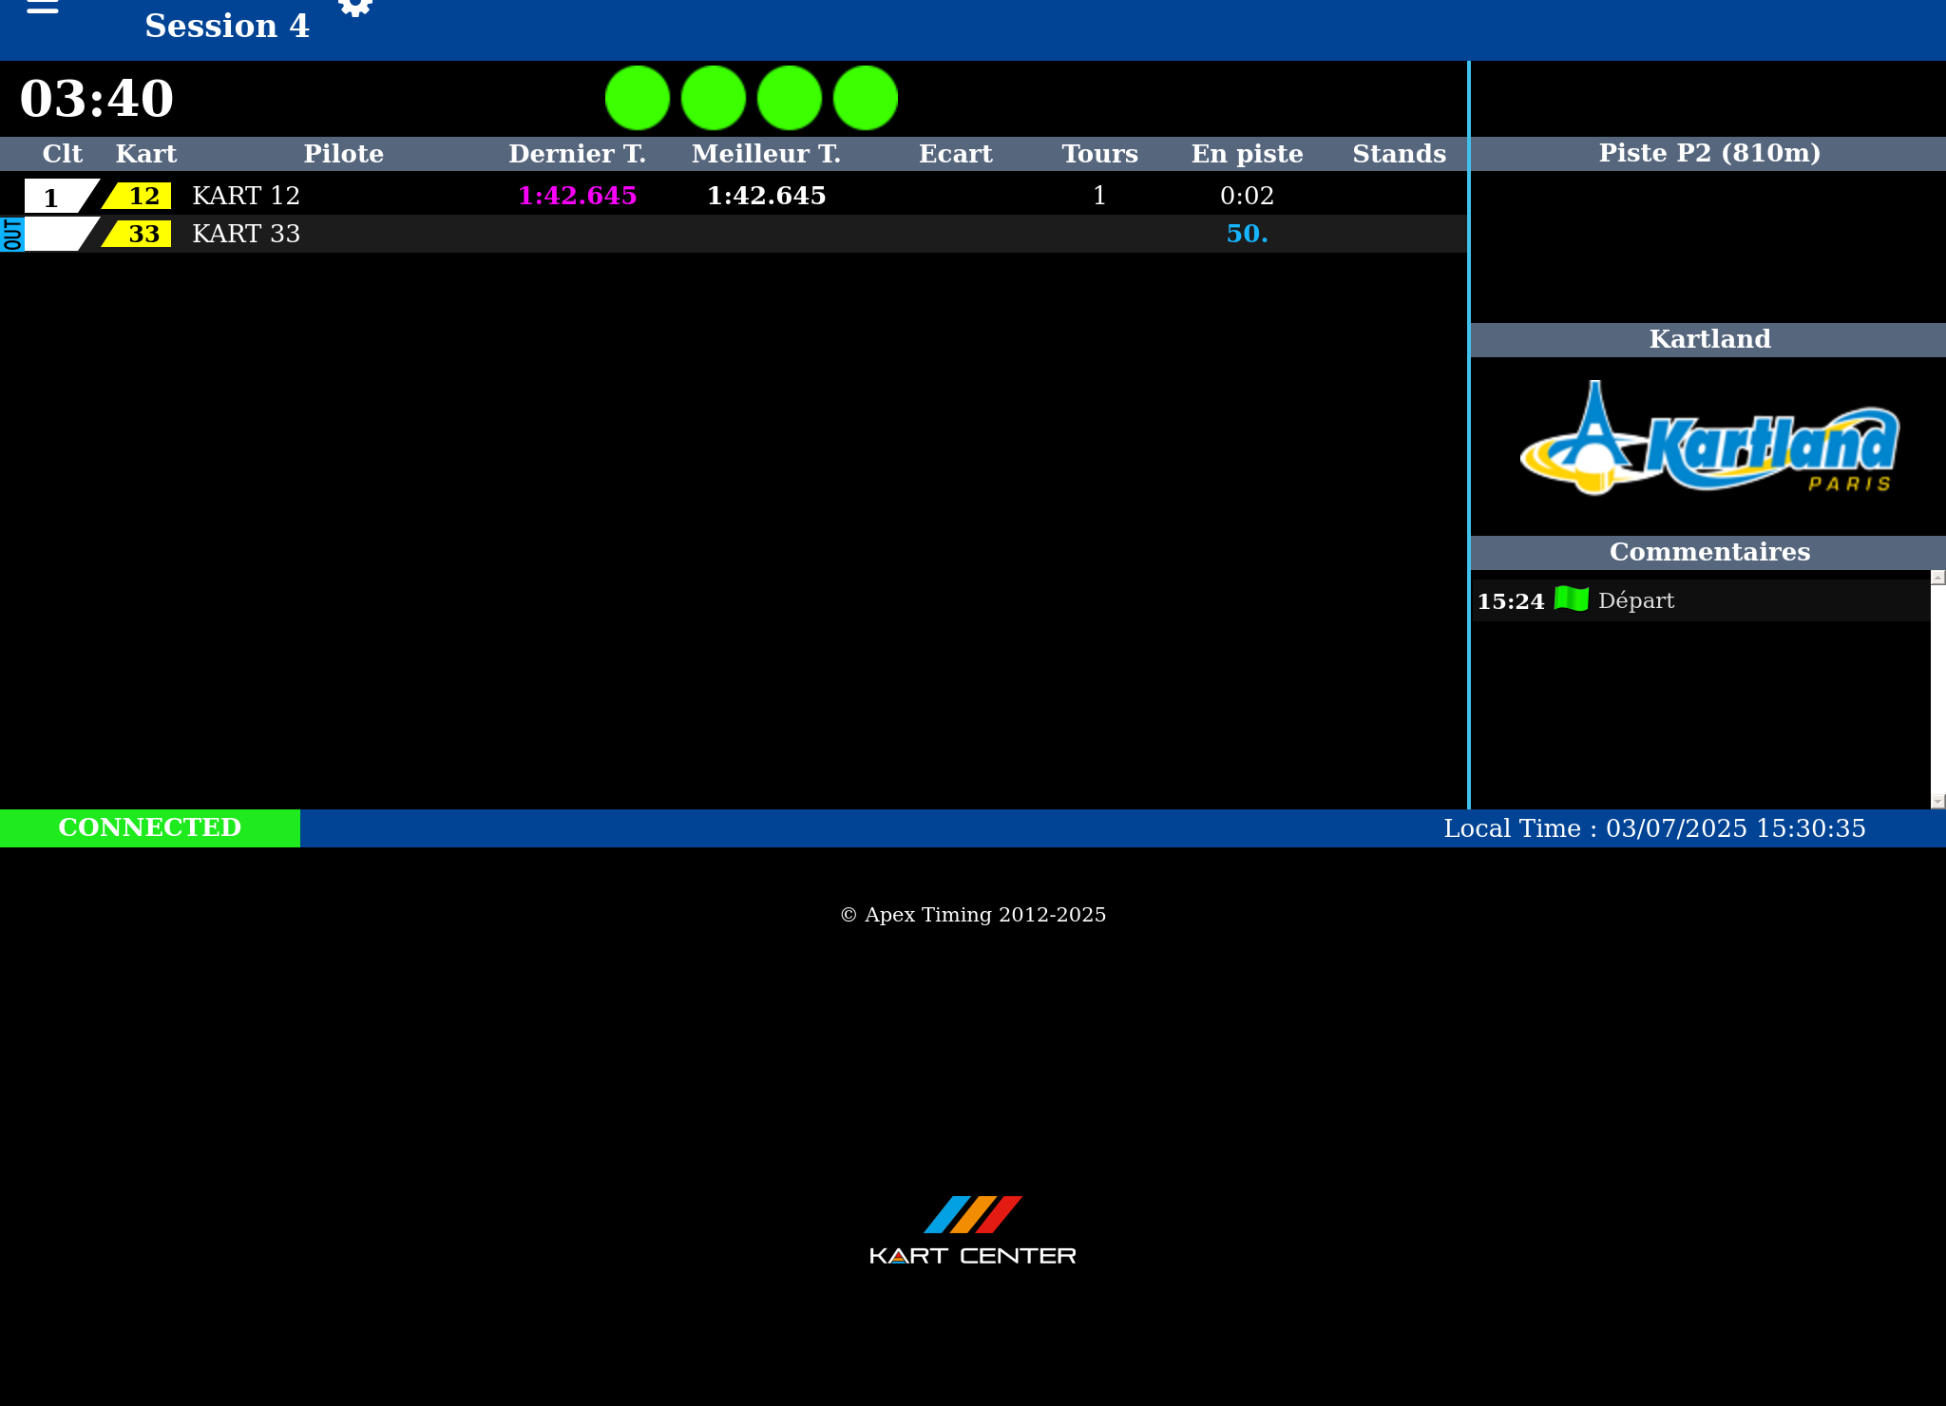Image resolution: width=1946 pixels, height=1406 pixels.
Task: Sort by the Meilleur T. column header
Action: coord(766,154)
